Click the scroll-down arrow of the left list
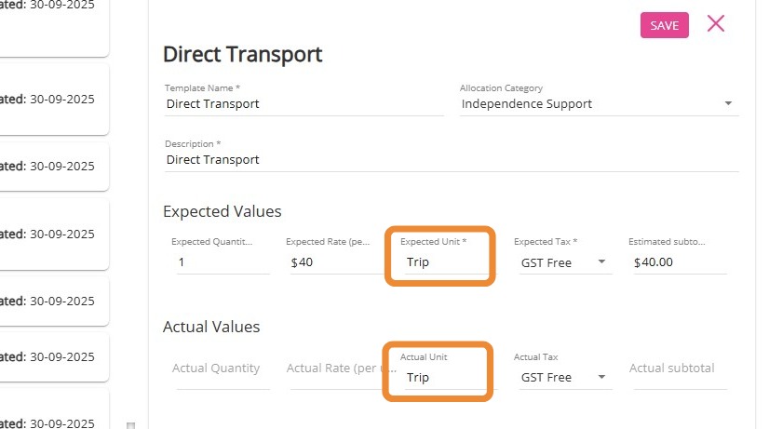The width and height of the screenshot is (769, 429). tap(130, 425)
